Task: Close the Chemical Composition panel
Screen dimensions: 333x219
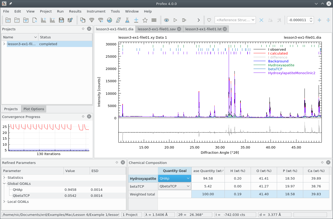Action: (x=328, y=162)
